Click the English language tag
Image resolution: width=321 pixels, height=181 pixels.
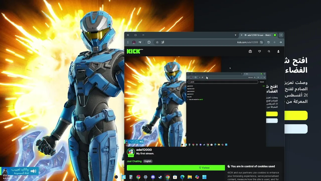(x=148, y=161)
